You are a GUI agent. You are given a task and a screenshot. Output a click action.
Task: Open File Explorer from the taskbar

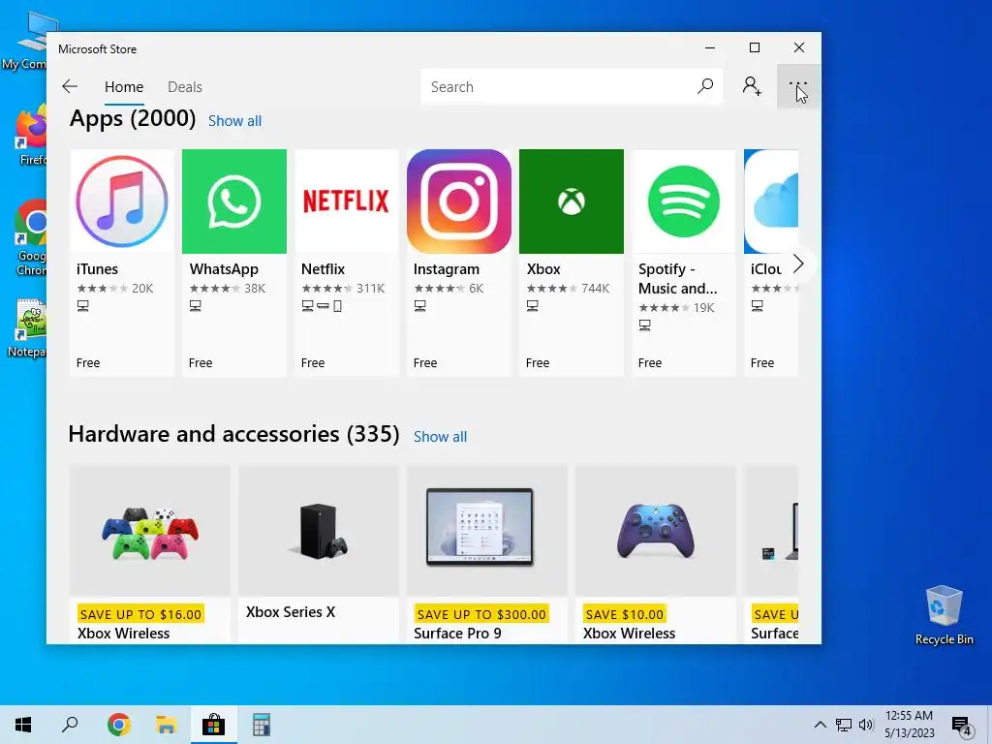click(x=167, y=725)
